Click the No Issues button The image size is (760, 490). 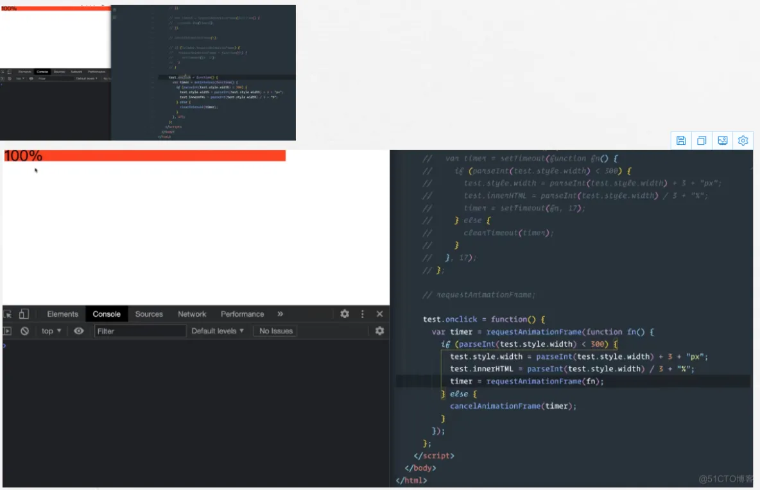(276, 331)
